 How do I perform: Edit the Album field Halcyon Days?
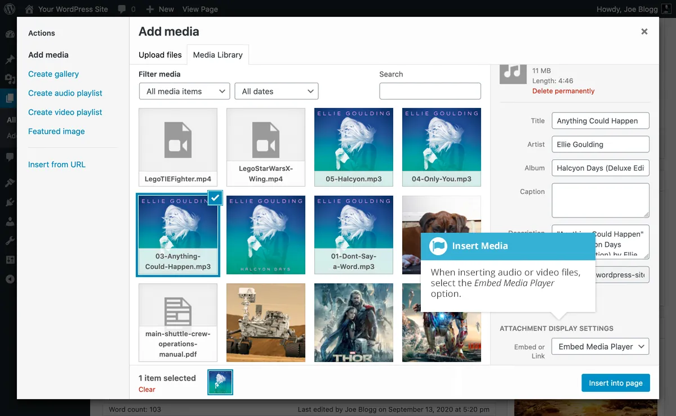coord(601,168)
